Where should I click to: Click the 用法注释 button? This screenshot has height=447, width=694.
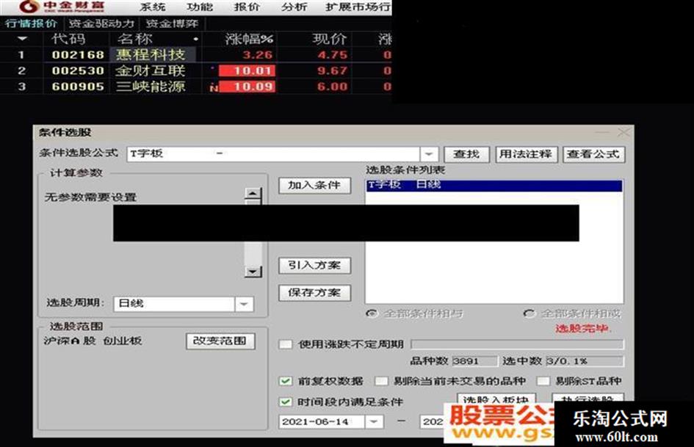coord(526,154)
